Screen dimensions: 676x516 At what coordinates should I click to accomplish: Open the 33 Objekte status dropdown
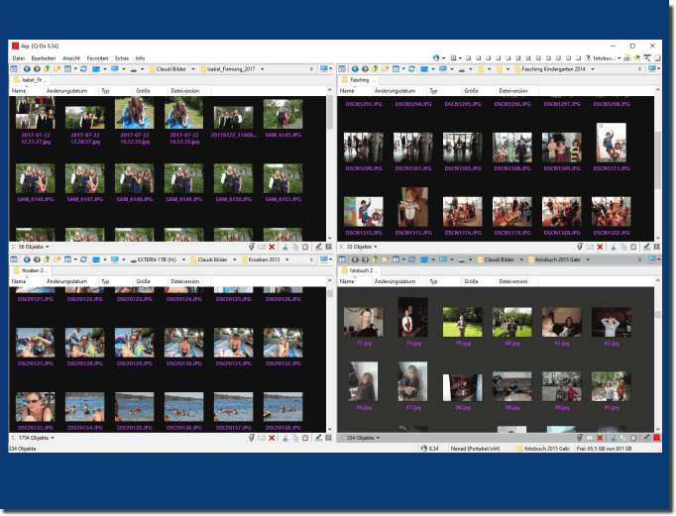click(x=376, y=247)
